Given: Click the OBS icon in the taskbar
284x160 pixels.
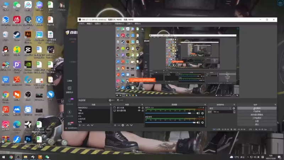Looking at the screenshot, I should click(18, 157).
